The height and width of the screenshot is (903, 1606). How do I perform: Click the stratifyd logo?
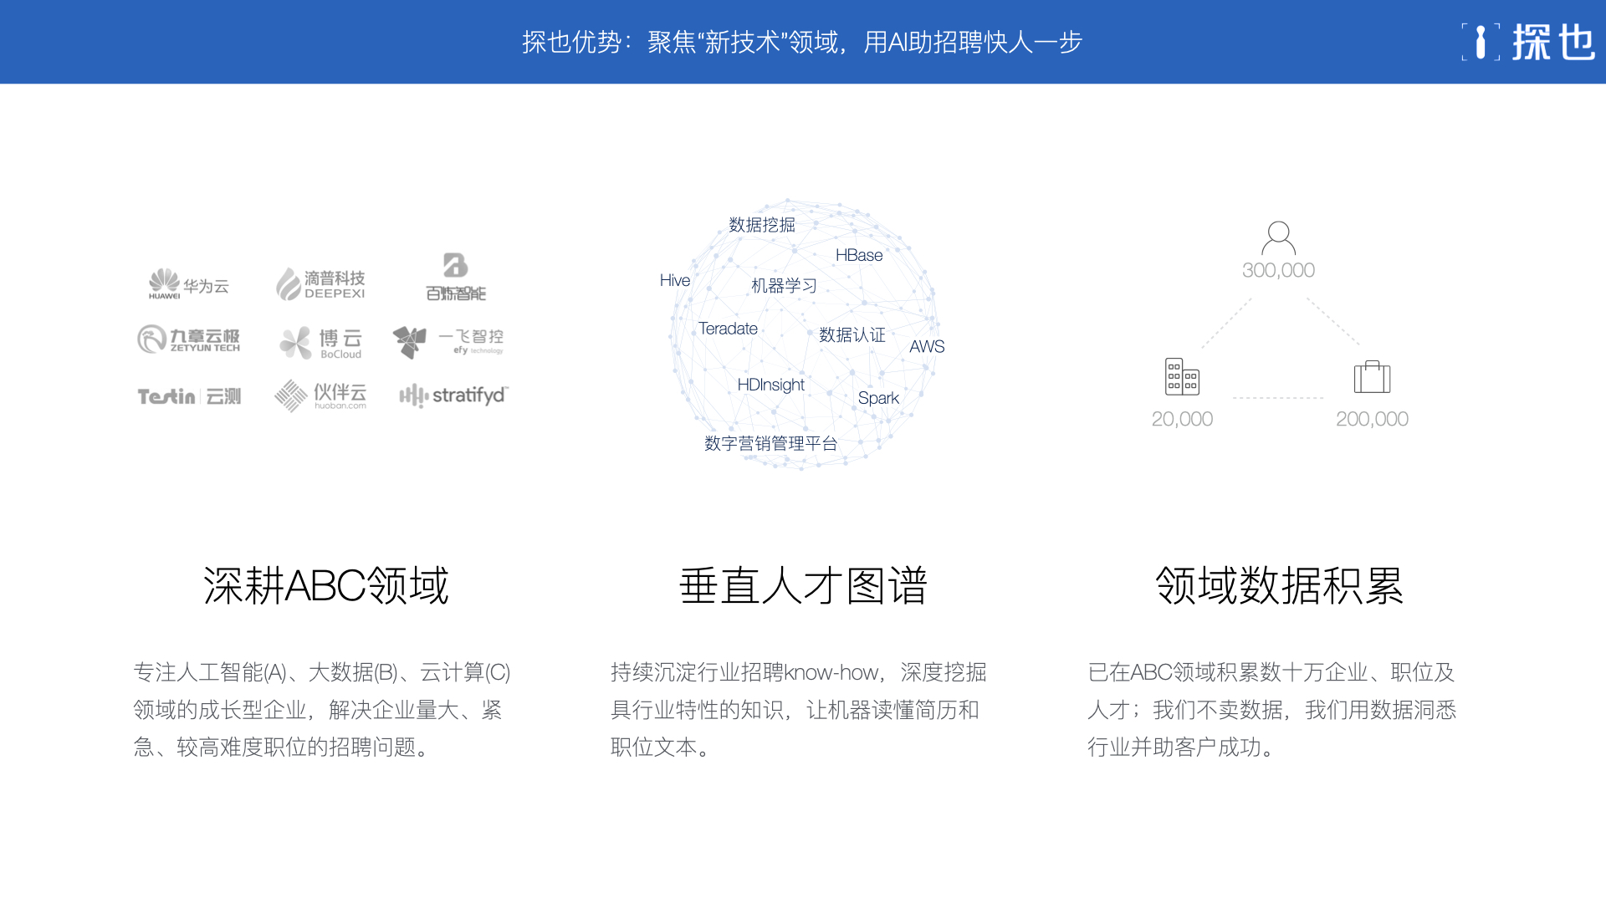click(x=453, y=395)
